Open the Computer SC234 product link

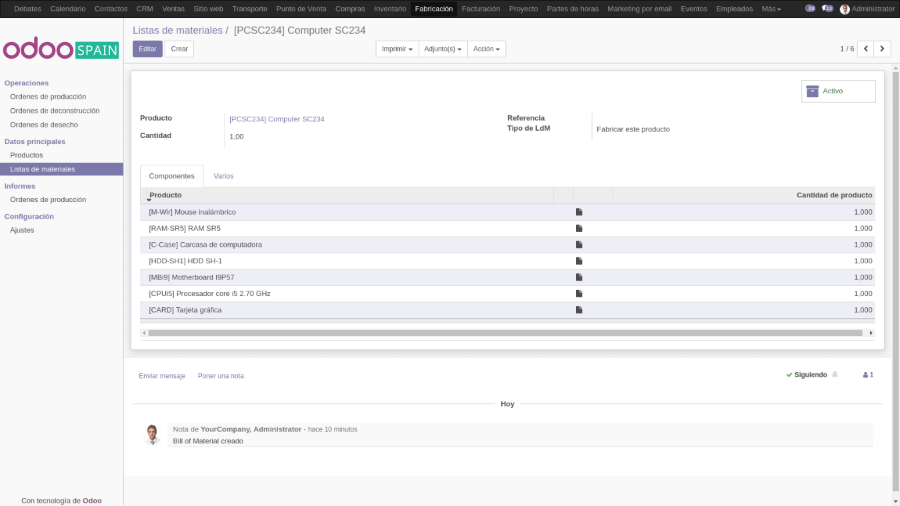[276, 119]
